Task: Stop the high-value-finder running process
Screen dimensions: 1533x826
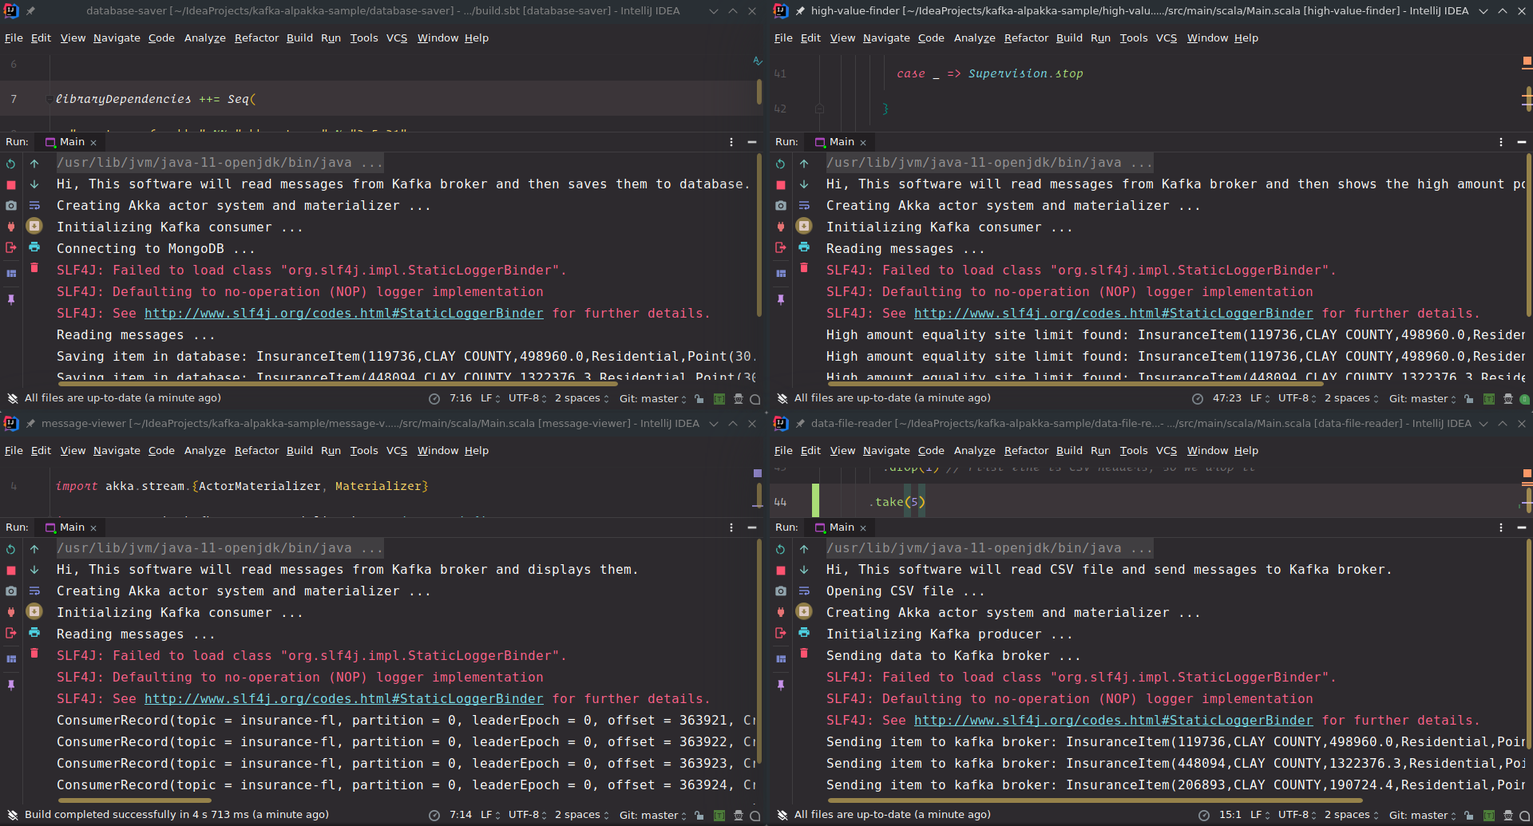Action: (781, 184)
